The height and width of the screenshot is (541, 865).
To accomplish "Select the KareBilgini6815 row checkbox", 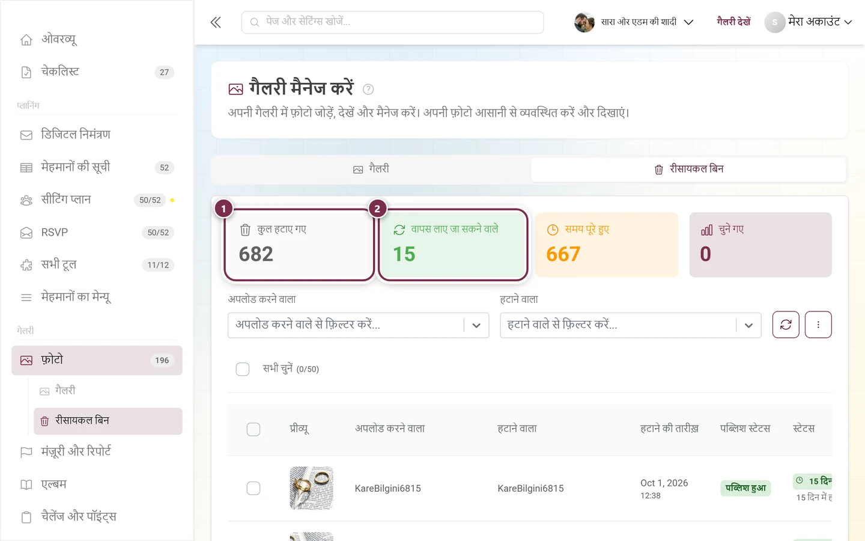I will pyautogui.click(x=253, y=488).
